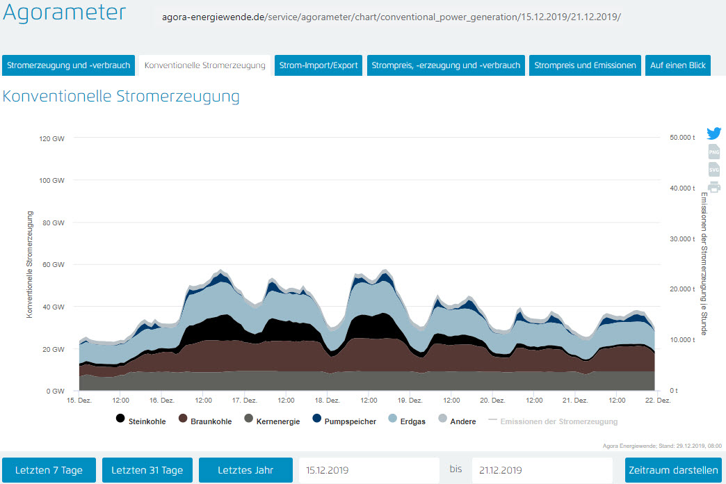Viewport: 726px width, 484px height.
Task: Toggle Braunkohle series in legend
Action: tap(204, 421)
